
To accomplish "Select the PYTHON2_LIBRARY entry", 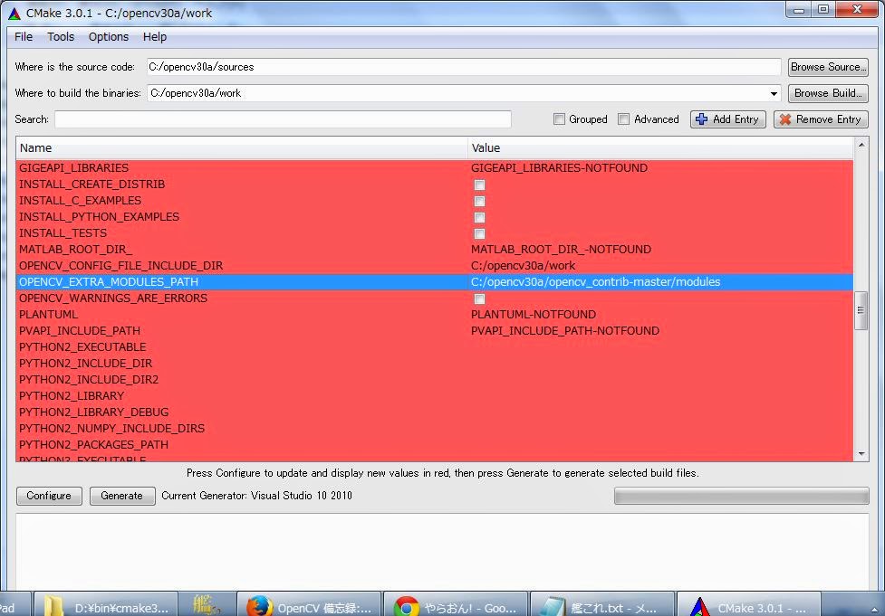I will click(x=72, y=396).
